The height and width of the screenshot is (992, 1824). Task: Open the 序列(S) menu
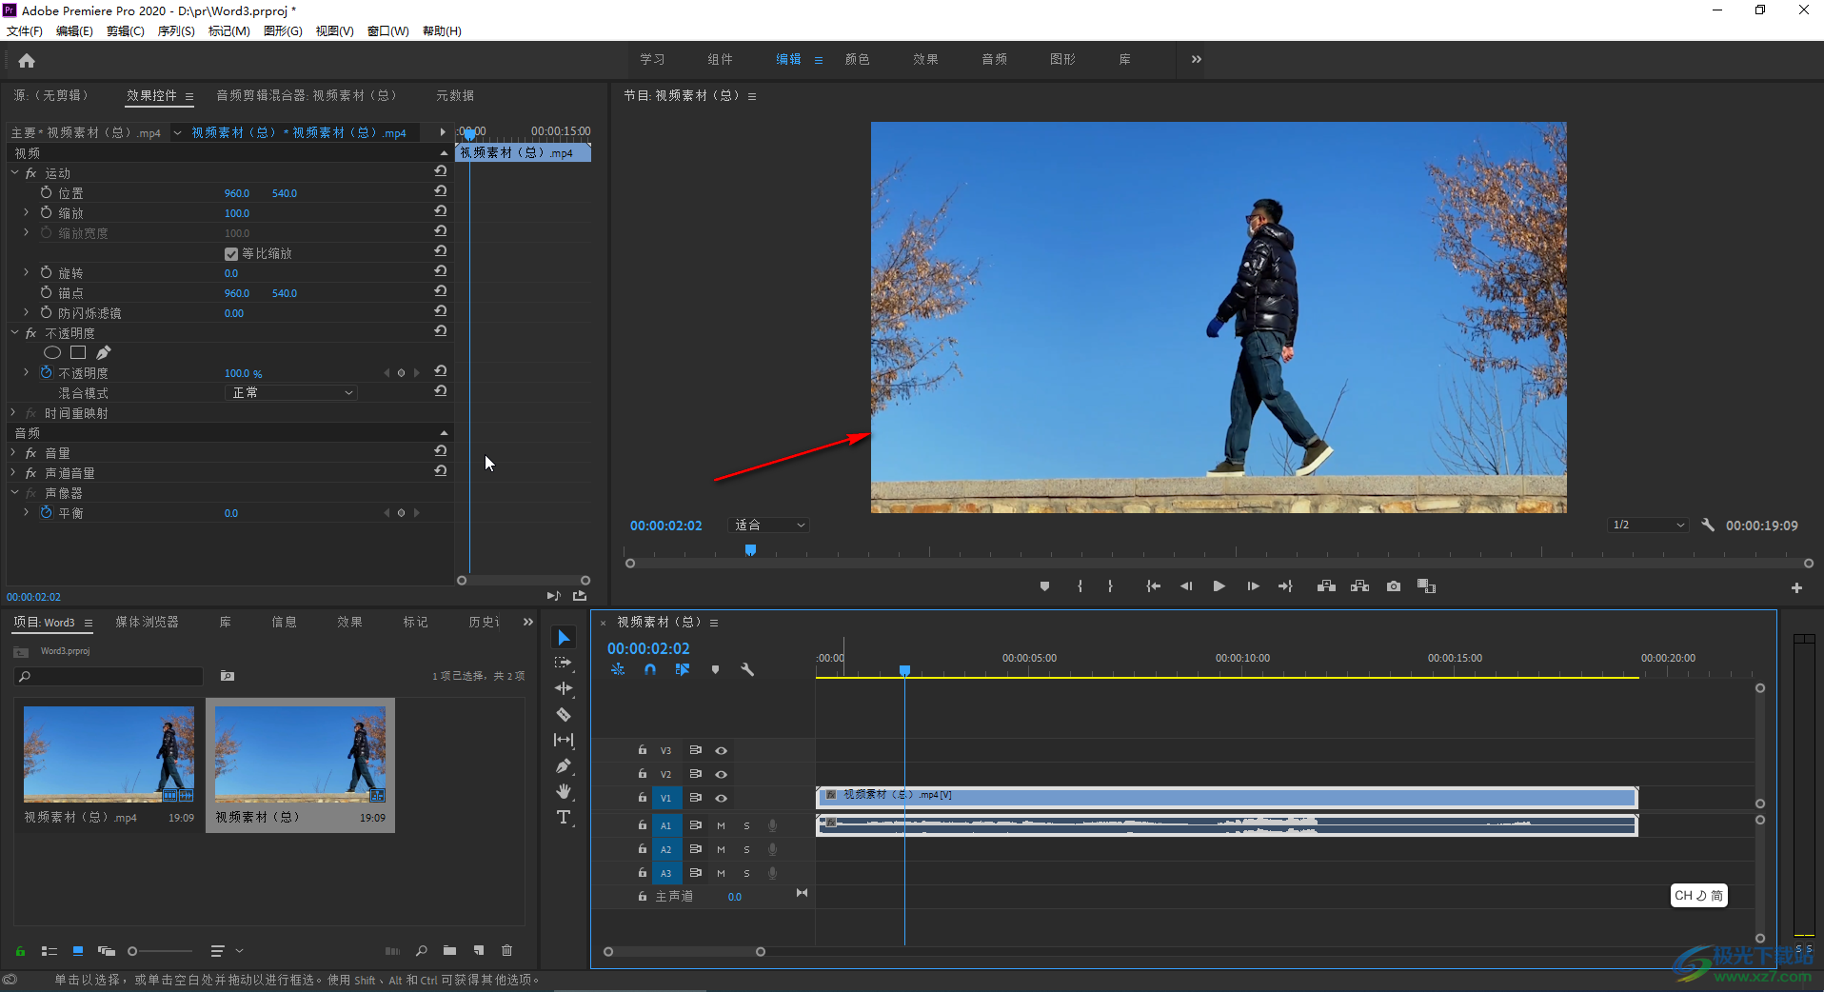coord(176,31)
